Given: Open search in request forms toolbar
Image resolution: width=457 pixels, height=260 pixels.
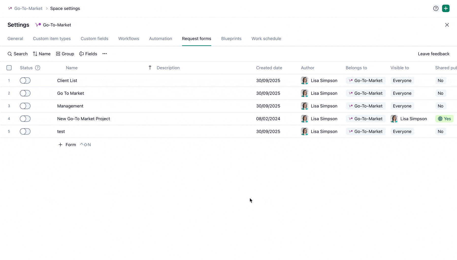Looking at the screenshot, I should 18,54.
